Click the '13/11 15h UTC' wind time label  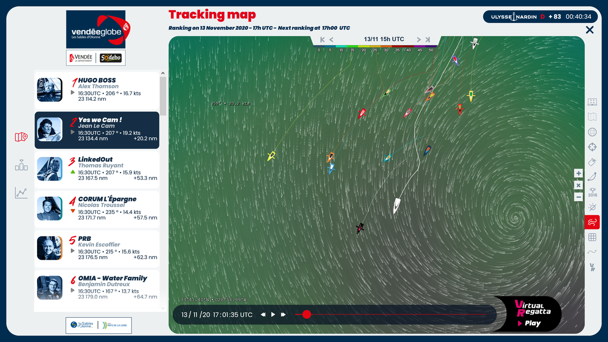[x=384, y=39]
